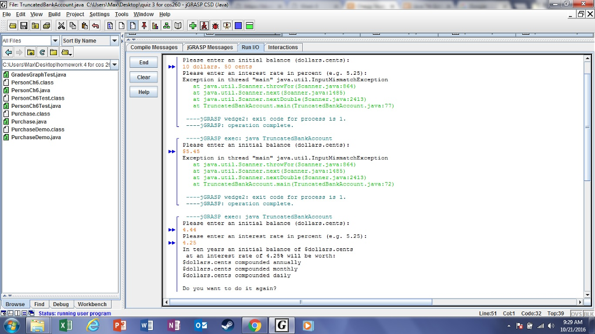Click the refresh file list icon
Viewport: 595px width, 334px height.
(x=42, y=52)
